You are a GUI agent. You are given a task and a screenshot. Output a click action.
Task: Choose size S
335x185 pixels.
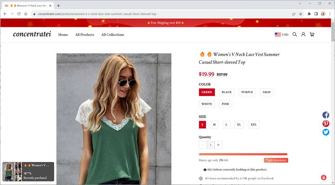click(x=202, y=125)
